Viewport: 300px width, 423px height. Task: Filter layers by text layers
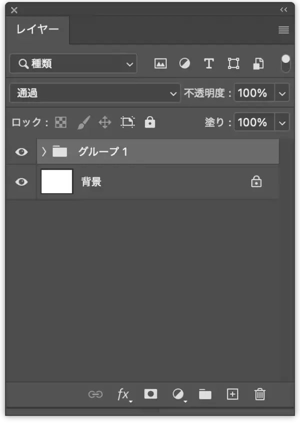(x=208, y=63)
